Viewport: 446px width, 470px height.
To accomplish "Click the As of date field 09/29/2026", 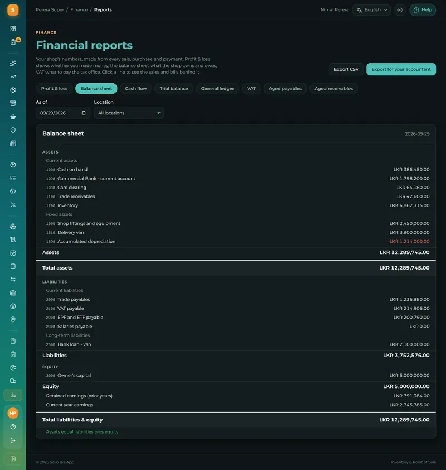I will coord(63,113).
